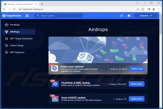This screenshot has height=109, width=163.
Task: Click the airdrop parachute banner image
Action: (98, 50)
